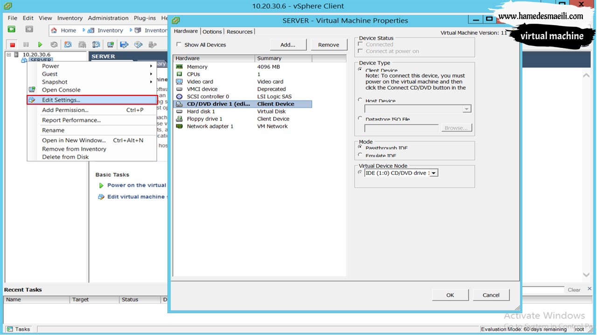Click the Suspend (pause) toolbar icon

coord(26,45)
